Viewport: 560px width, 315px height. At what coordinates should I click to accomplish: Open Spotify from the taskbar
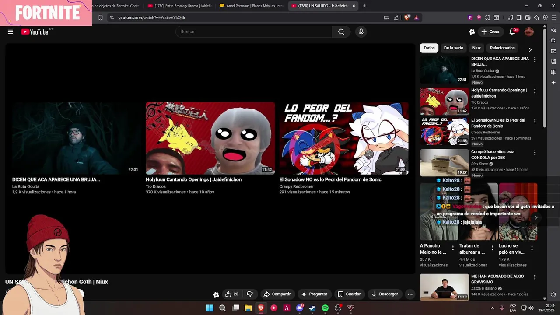point(325,308)
